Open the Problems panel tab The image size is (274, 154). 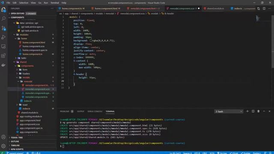pos(66,111)
